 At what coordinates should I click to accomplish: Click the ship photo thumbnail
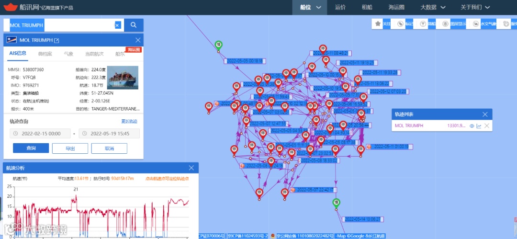(x=123, y=78)
